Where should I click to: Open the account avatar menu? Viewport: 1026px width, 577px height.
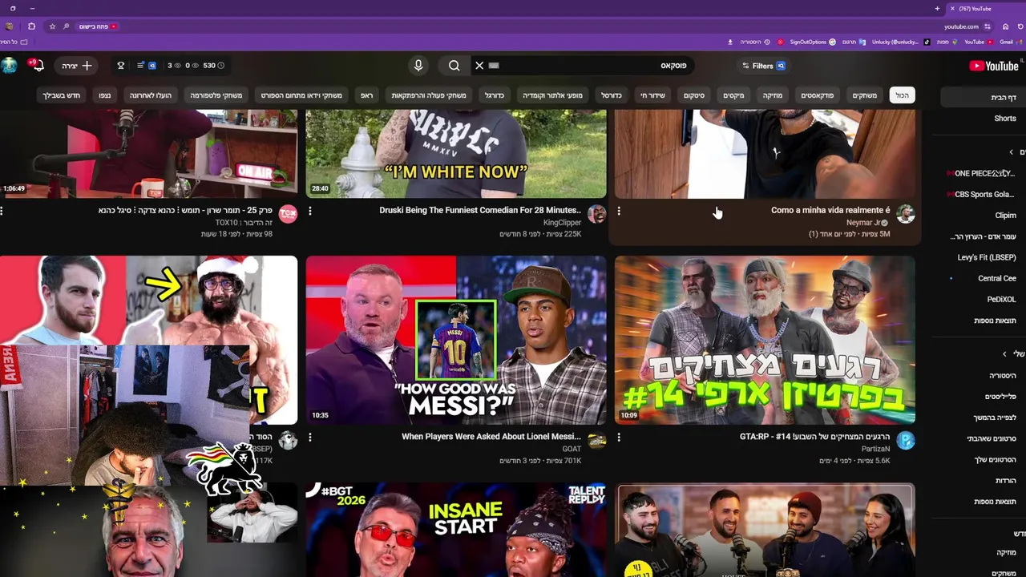point(9,66)
